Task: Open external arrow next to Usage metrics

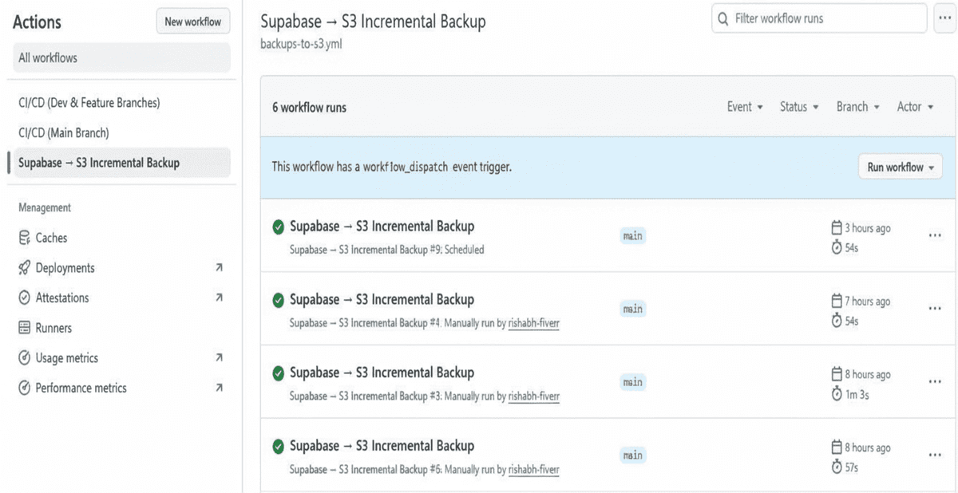Action: pyautogui.click(x=219, y=358)
